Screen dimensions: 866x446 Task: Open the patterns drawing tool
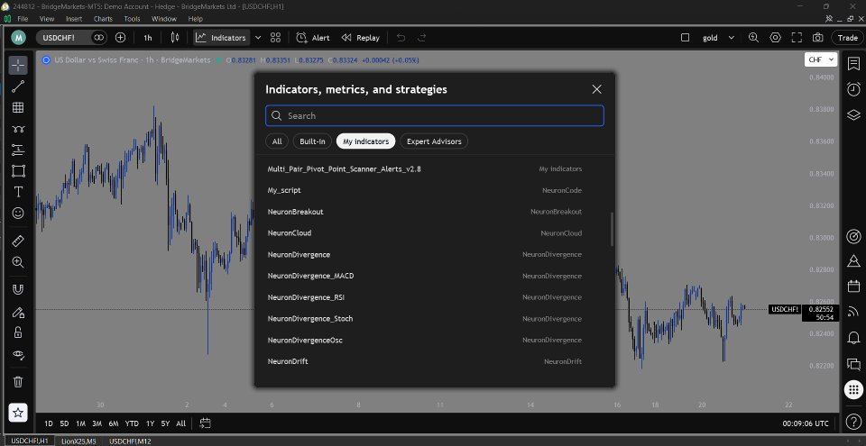pyautogui.click(x=18, y=129)
